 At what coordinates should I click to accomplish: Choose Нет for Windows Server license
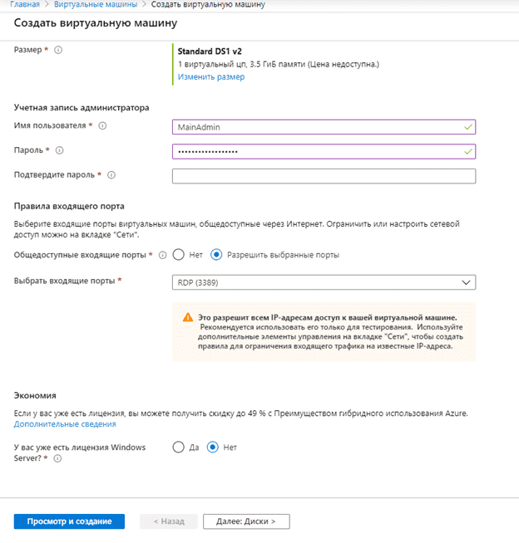(213, 447)
